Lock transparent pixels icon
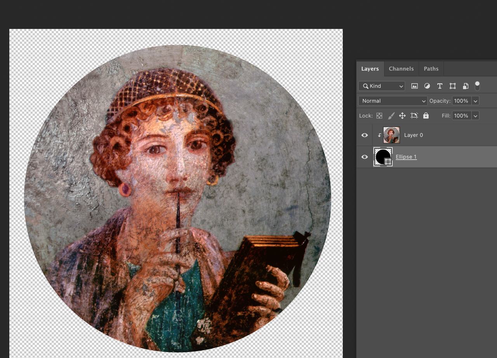Image resolution: width=497 pixels, height=358 pixels. [x=379, y=115]
